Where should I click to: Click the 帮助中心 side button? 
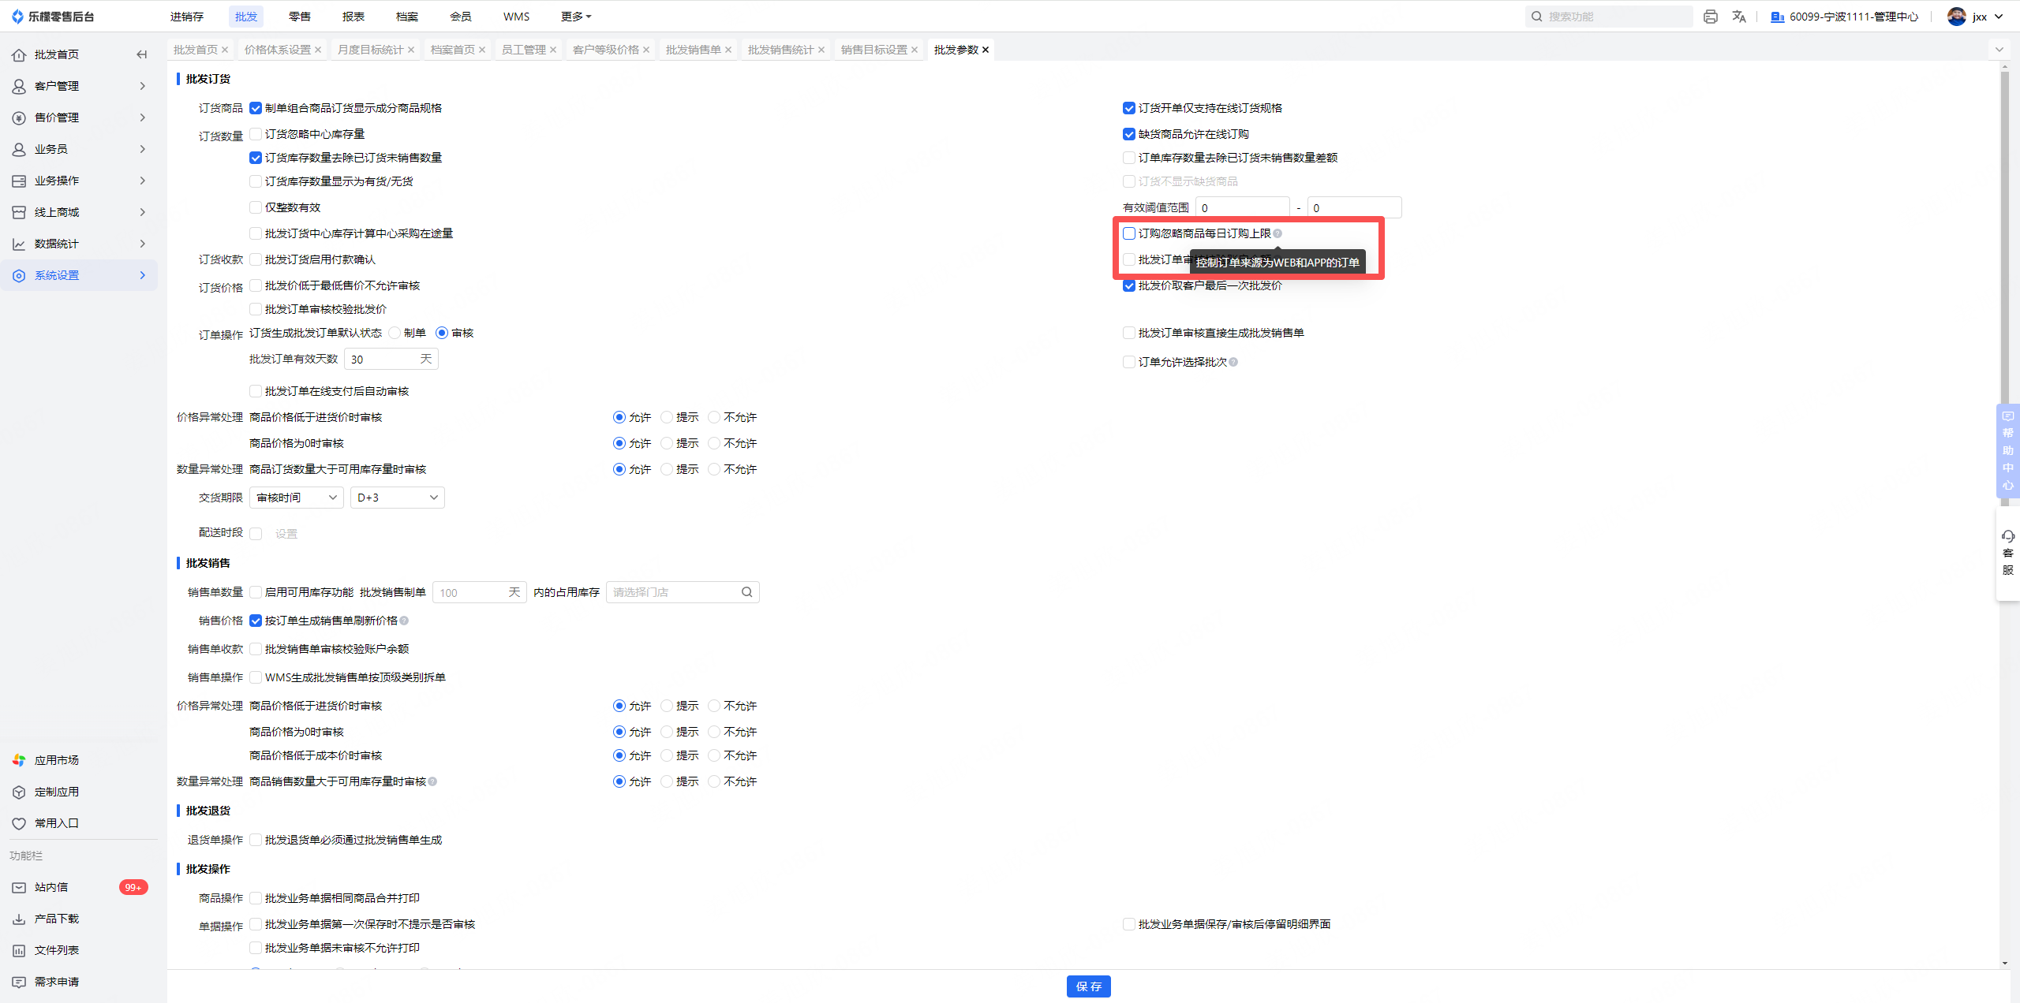click(x=2007, y=451)
